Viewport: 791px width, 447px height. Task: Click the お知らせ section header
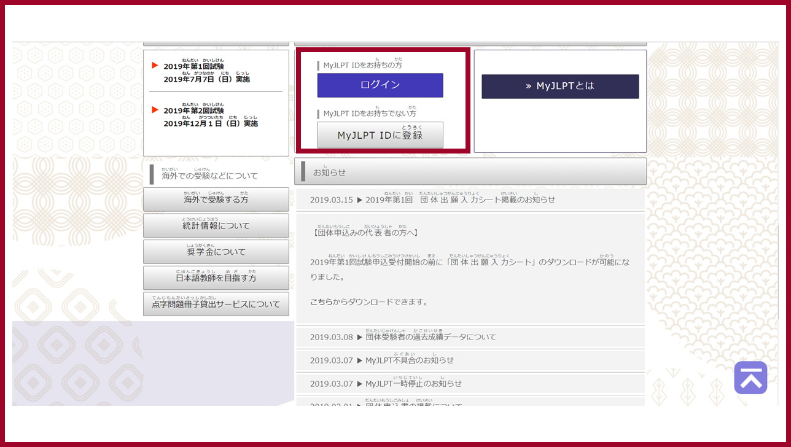tap(470, 171)
